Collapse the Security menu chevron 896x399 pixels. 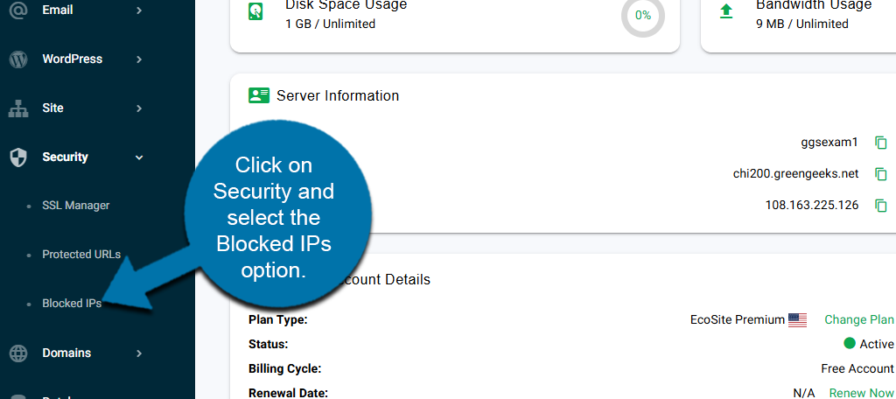139,157
